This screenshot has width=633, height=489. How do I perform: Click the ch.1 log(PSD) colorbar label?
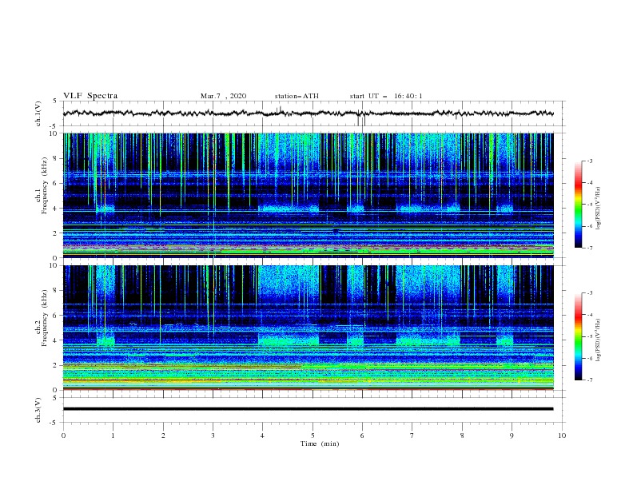598,208
